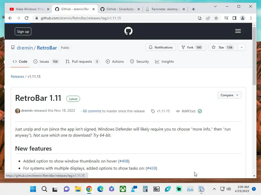Image resolution: width=261 pixels, height=195 pixels.
Task: Toggle Chrome side panel
Action: pyautogui.click(x=234, y=18)
